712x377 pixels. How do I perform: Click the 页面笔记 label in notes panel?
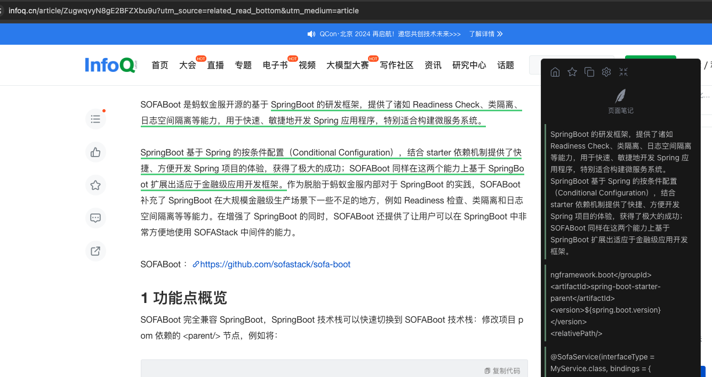coord(621,111)
